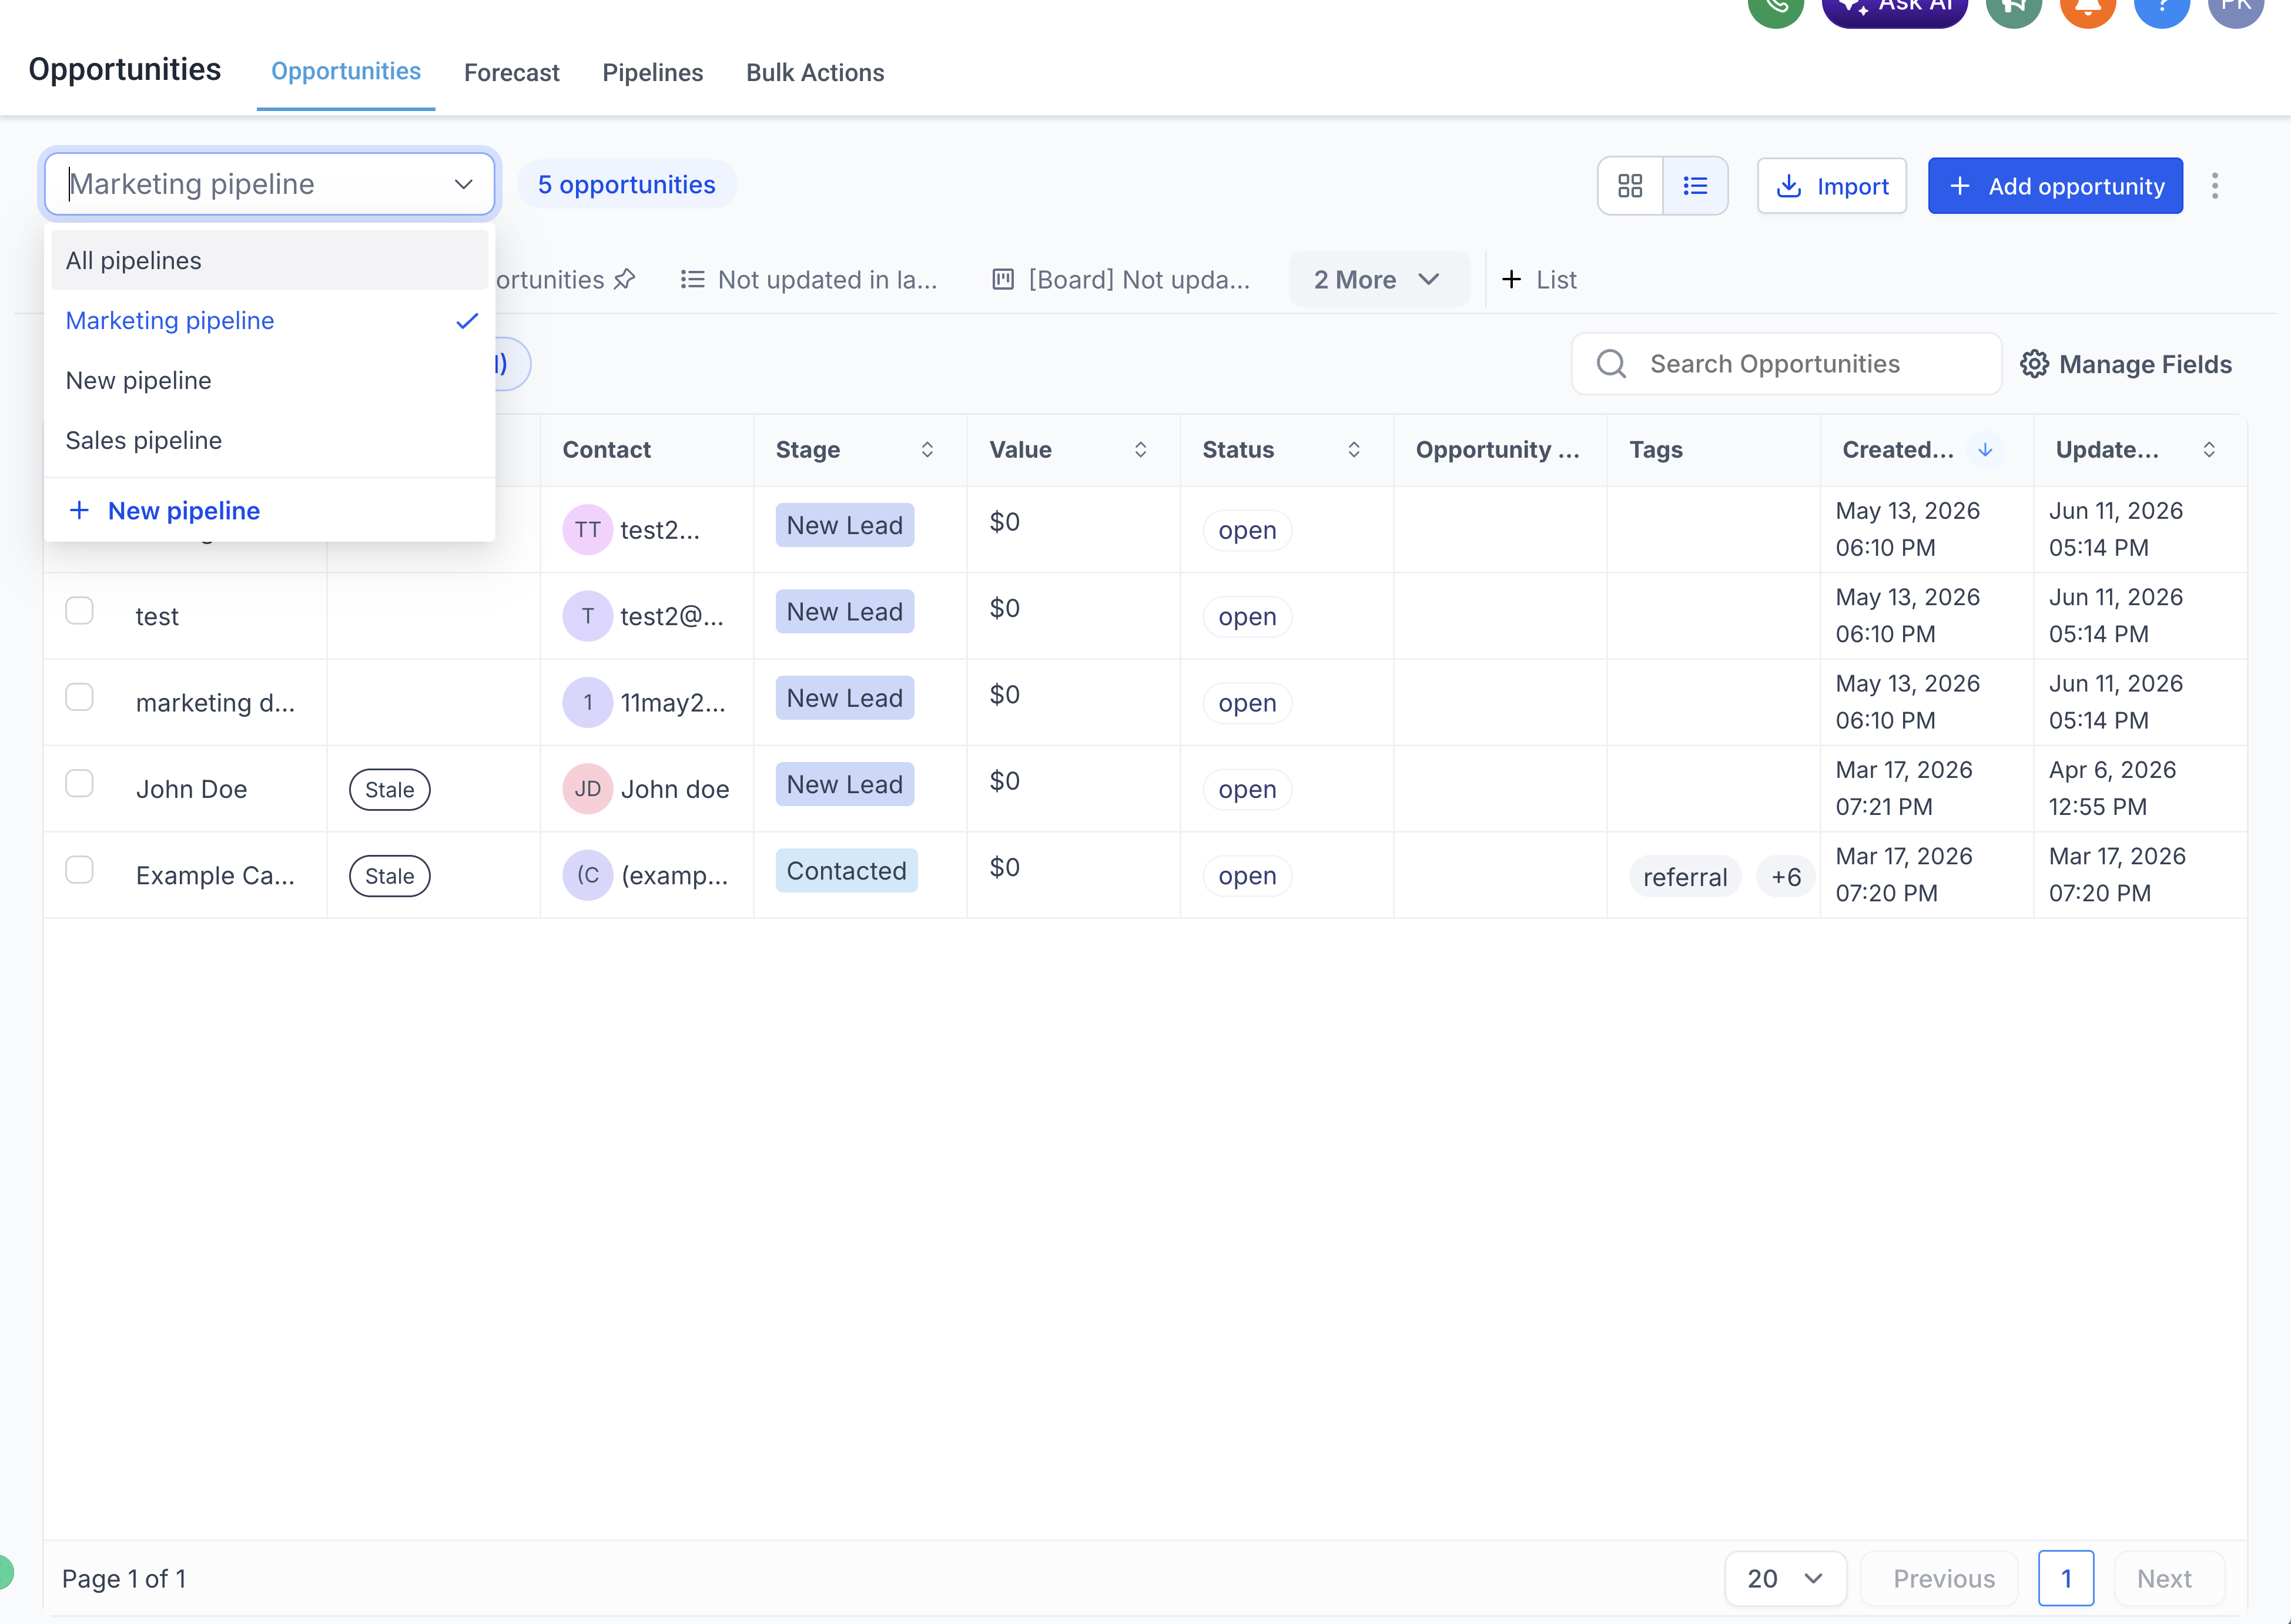This screenshot has height=1624, width=2291.
Task: Open 'Not updated in la...' list view
Action: pyautogui.click(x=808, y=280)
